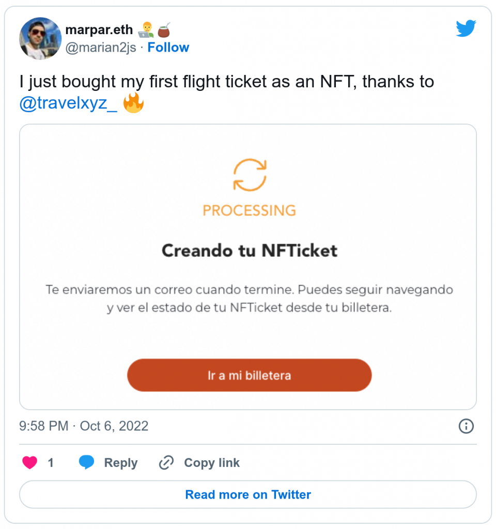Open the tweet info circle icon
Screen dimensions: 496x529
pyautogui.click(x=466, y=426)
